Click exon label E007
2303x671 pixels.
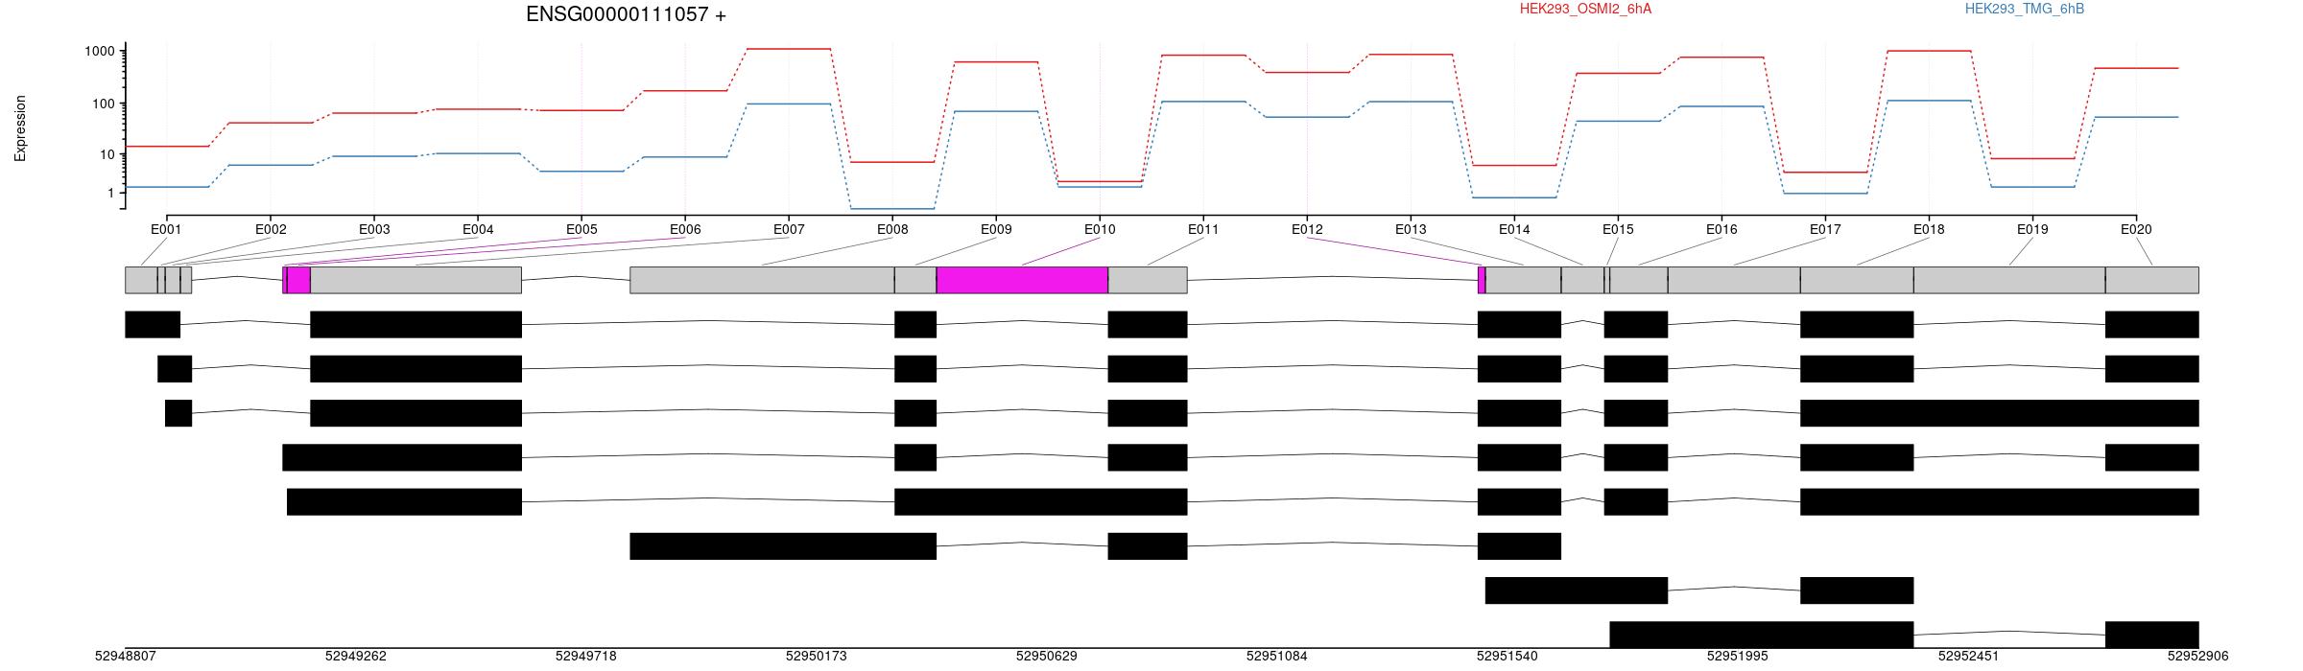click(x=789, y=229)
